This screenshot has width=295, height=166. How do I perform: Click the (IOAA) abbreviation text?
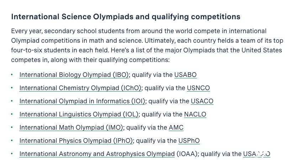[x=186, y=154]
